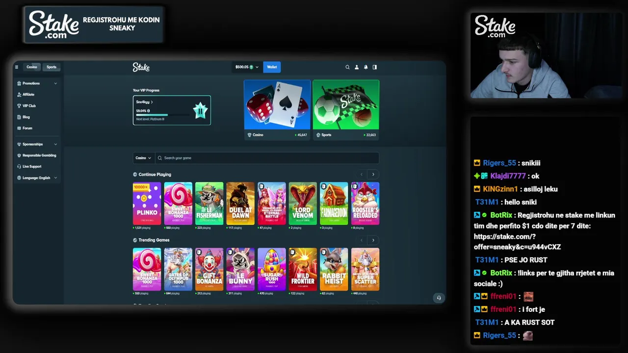Click the stake.com offer link in chat
The image size is (628, 353).
click(517, 242)
